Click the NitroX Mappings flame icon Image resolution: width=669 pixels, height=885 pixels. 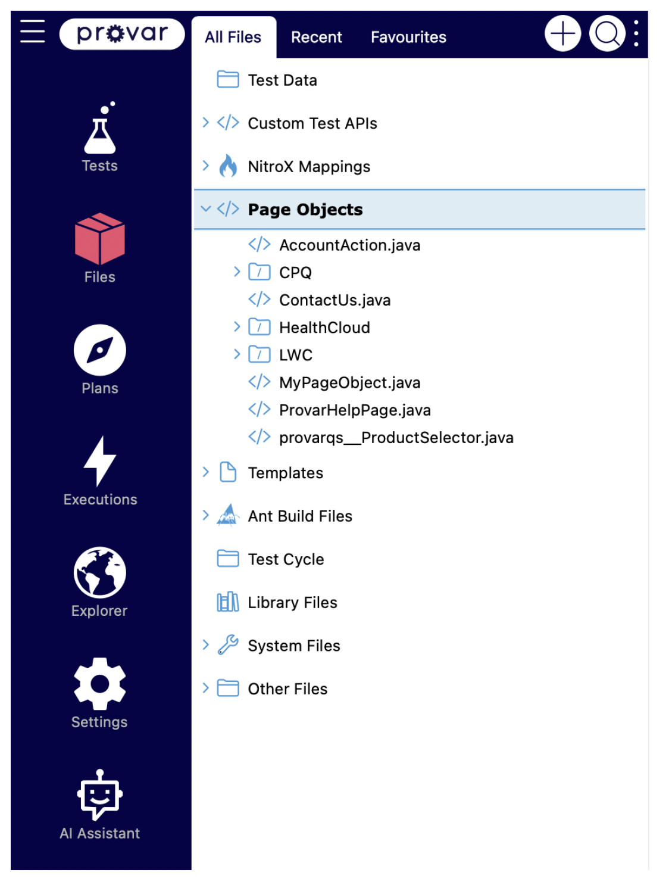click(x=228, y=166)
